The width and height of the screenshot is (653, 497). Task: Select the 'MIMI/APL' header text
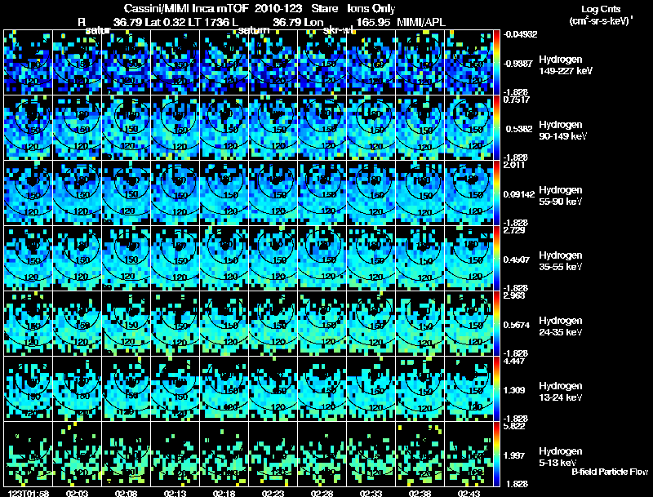click(421, 22)
